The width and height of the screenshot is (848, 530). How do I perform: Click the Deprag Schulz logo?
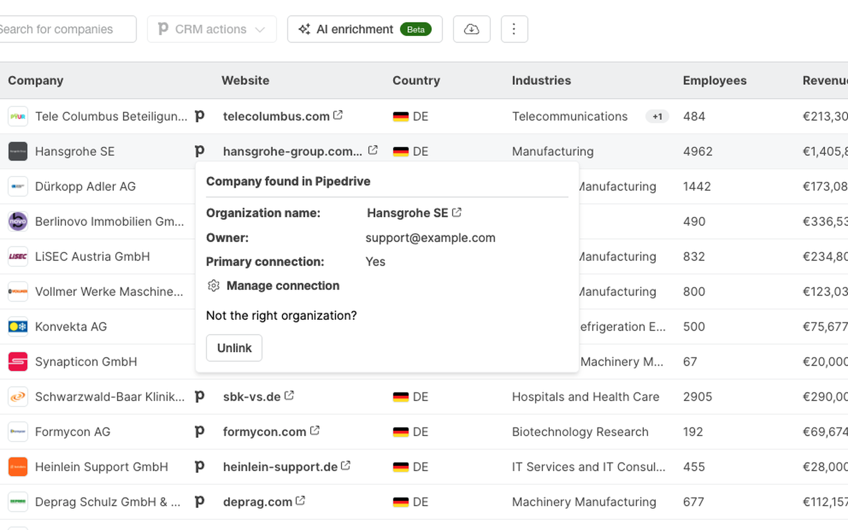[x=18, y=502]
